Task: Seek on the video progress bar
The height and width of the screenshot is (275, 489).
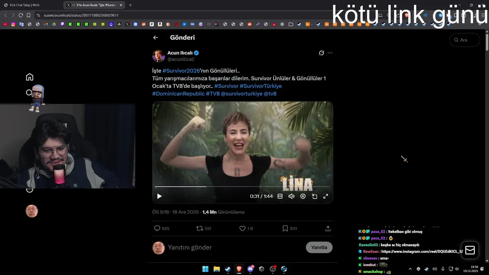Action: pyautogui.click(x=243, y=186)
